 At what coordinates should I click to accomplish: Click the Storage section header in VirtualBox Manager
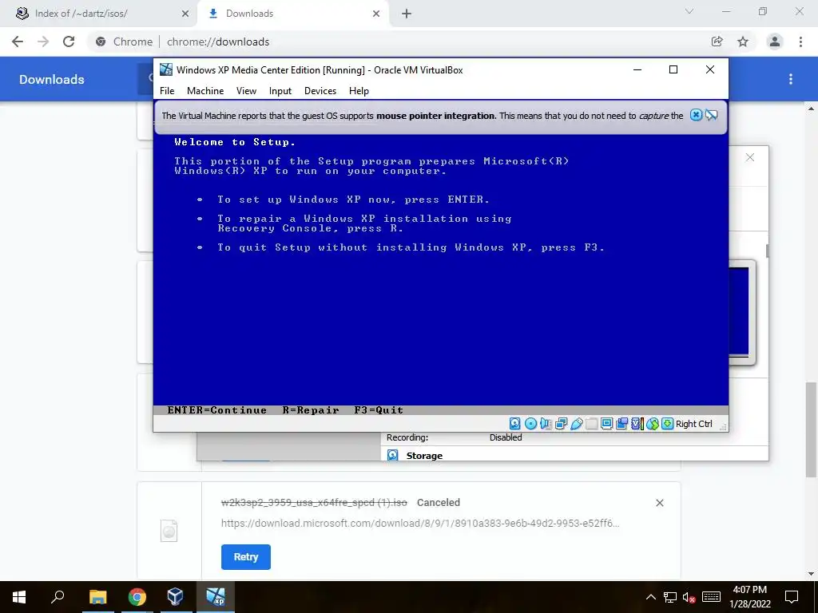click(424, 456)
